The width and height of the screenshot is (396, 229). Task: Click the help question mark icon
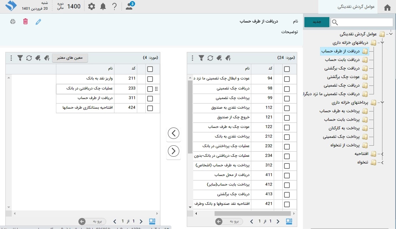[x=114, y=6]
